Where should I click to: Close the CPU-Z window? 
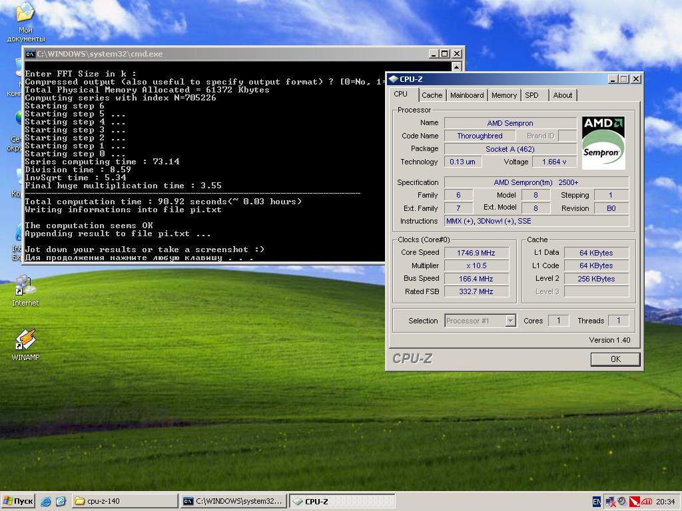(x=636, y=79)
